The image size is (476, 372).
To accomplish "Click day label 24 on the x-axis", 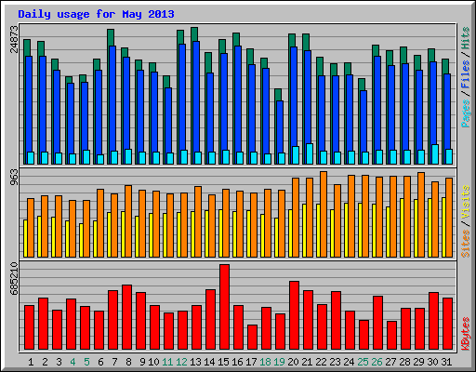I will 349,362.
